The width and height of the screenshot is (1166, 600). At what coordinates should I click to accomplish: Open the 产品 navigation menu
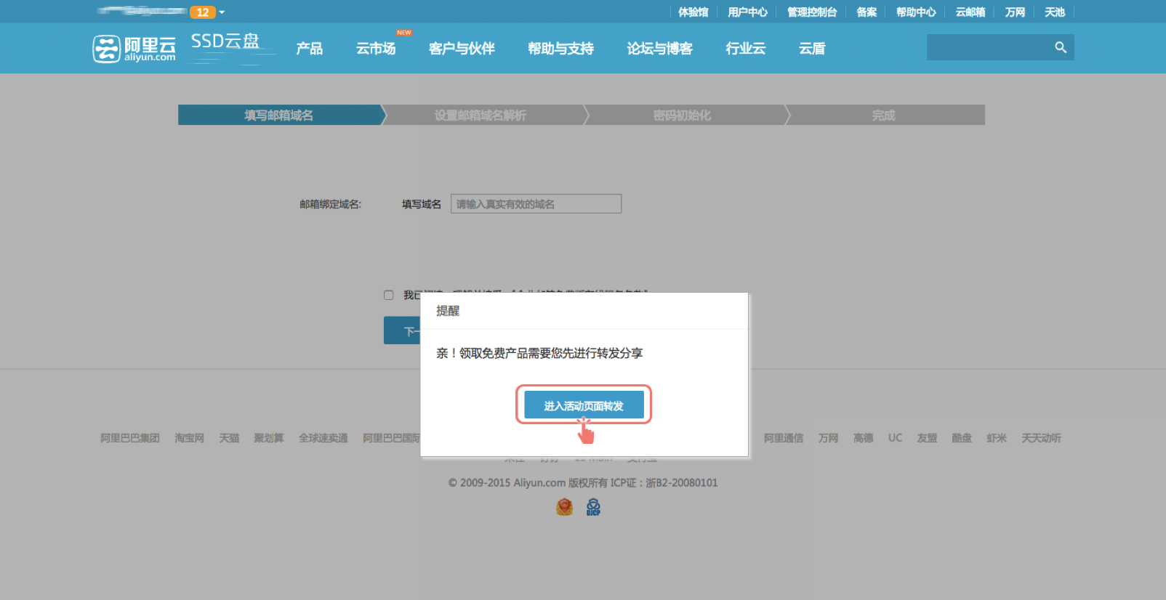pos(309,49)
